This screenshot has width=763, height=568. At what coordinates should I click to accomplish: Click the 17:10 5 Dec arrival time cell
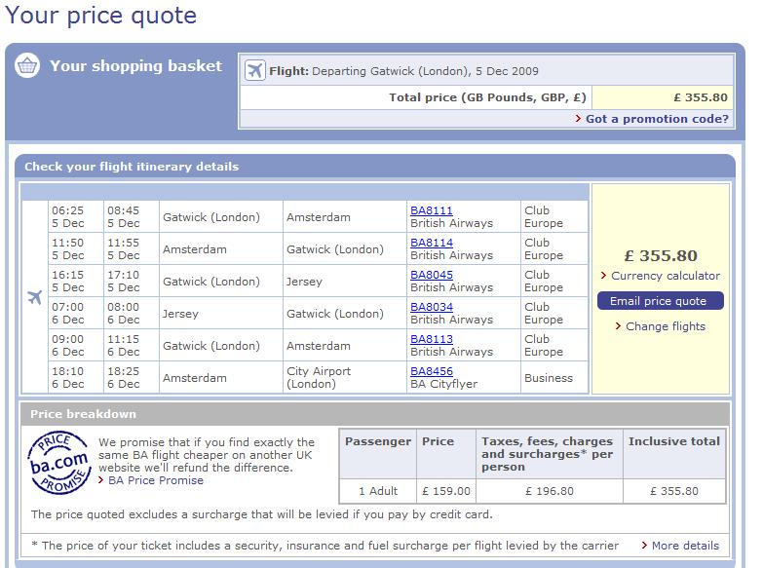pyautogui.click(x=132, y=281)
